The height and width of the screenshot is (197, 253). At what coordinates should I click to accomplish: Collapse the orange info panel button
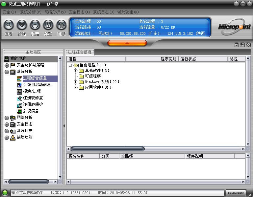click(127, 43)
